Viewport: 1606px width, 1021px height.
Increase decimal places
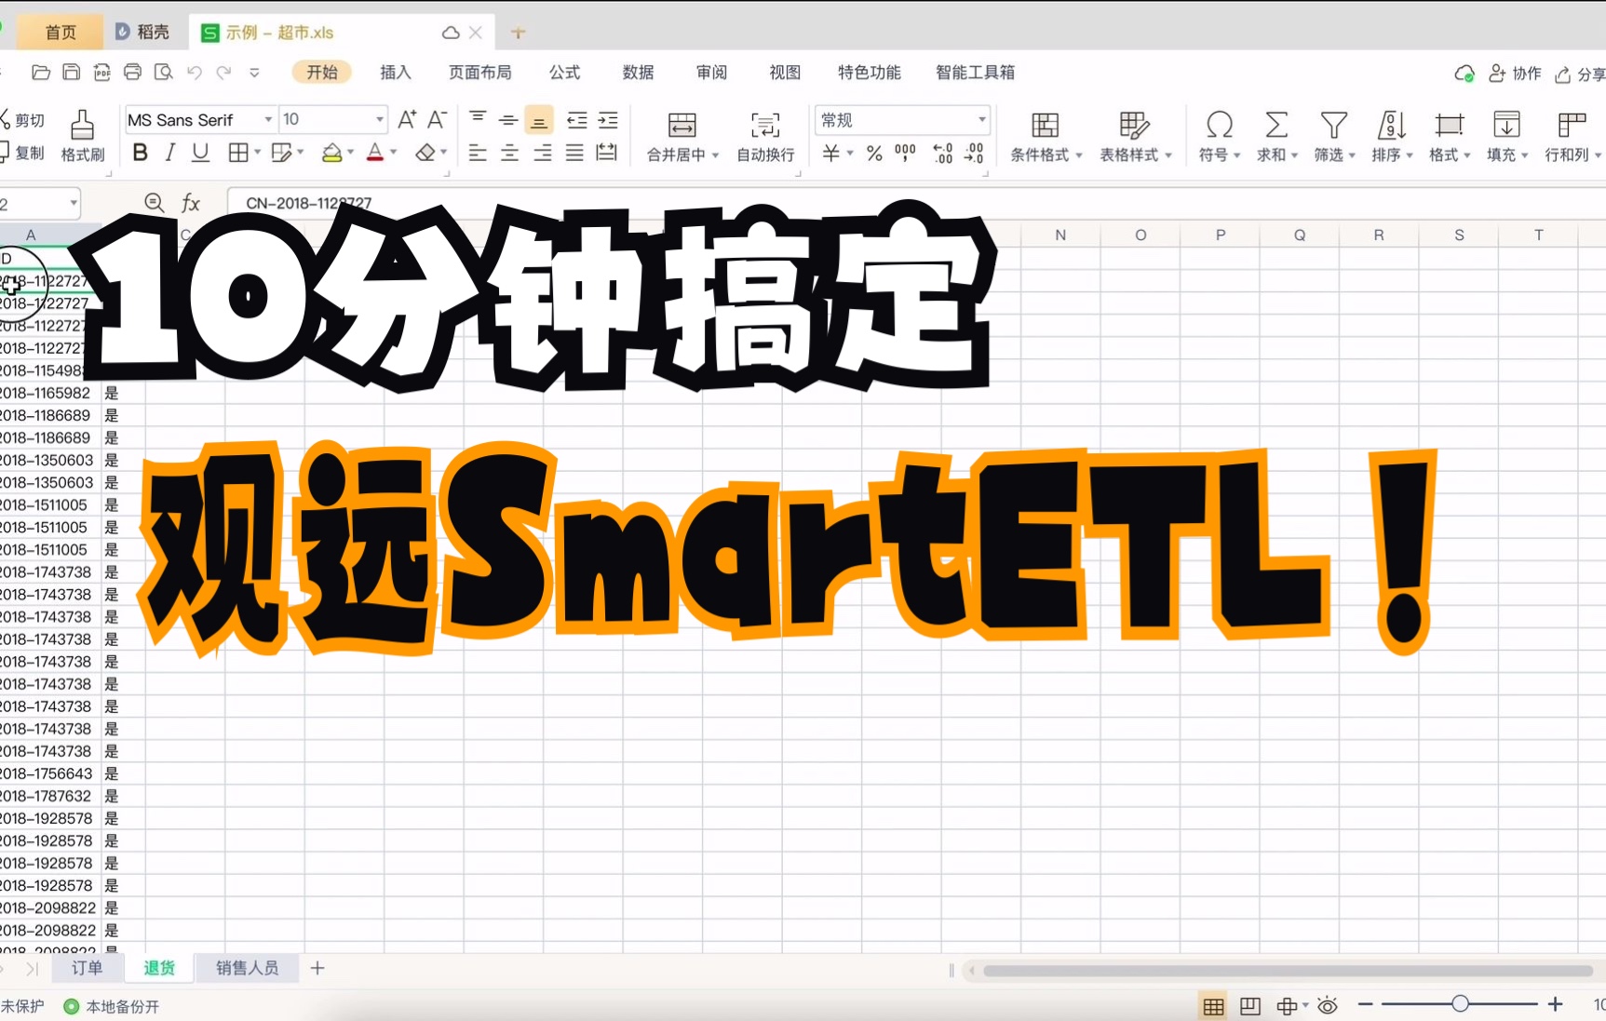(x=942, y=154)
